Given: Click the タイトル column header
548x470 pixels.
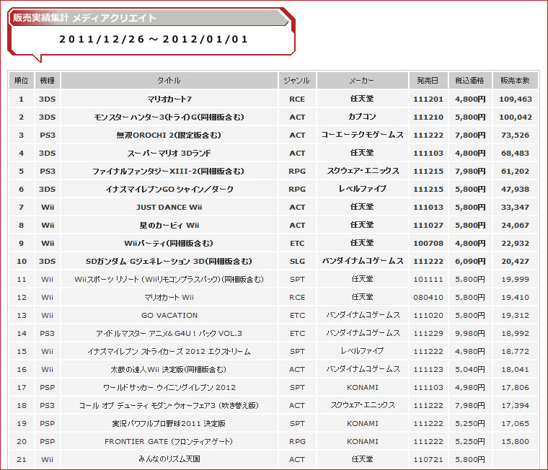Looking at the screenshot, I should tap(169, 80).
